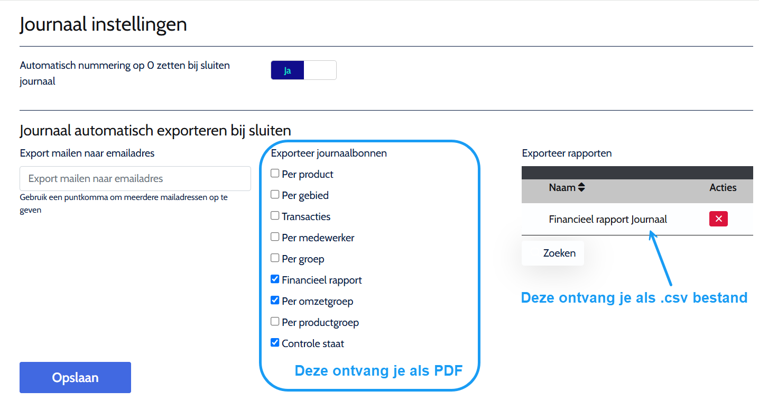
Task: Enable the Transacties checkbox
Action: coord(275,216)
